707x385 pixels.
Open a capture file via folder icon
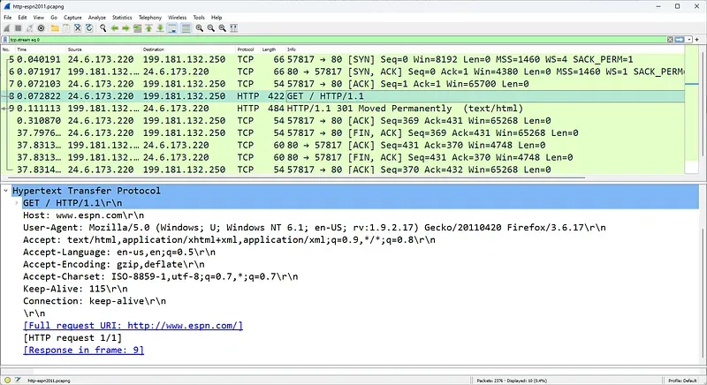click(x=55, y=28)
